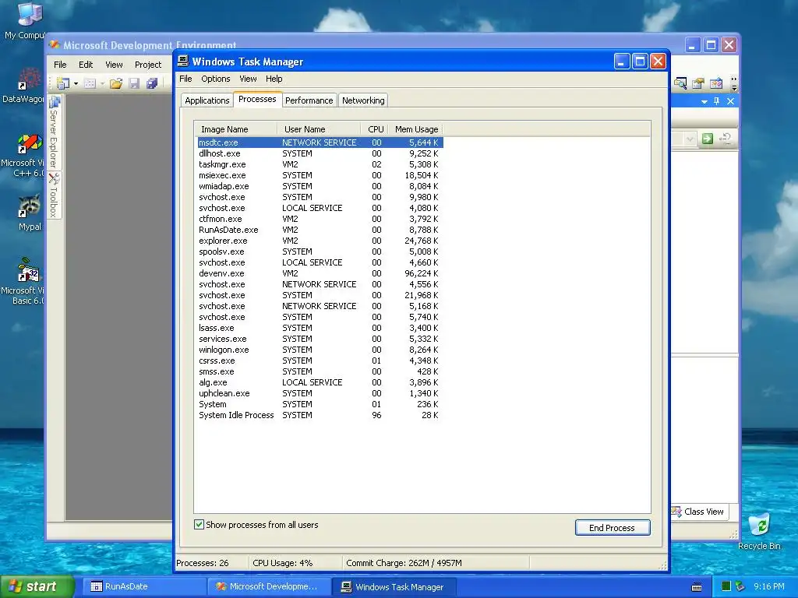Sort by Image Name column header
The height and width of the screenshot is (598, 798).
[x=235, y=129]
